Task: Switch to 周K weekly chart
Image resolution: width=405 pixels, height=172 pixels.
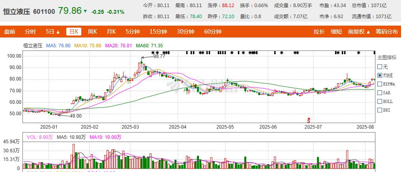Action: (x=92, y=32)
